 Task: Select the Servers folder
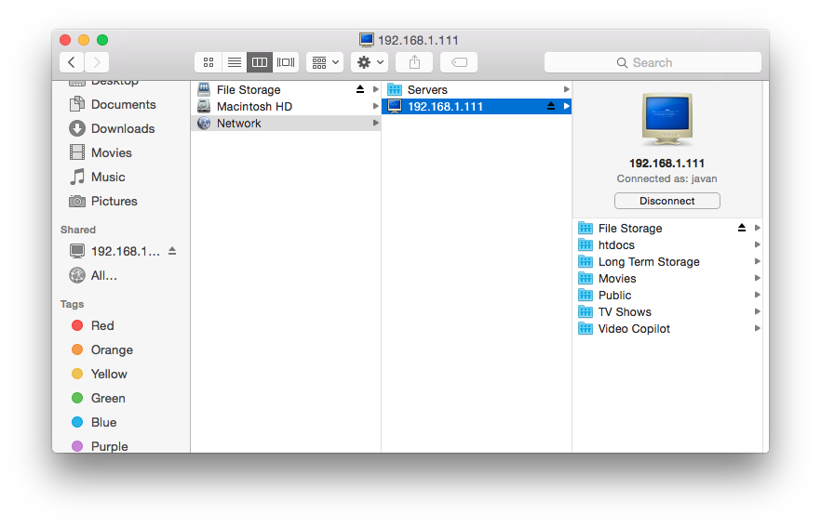(x=477, y=90)
